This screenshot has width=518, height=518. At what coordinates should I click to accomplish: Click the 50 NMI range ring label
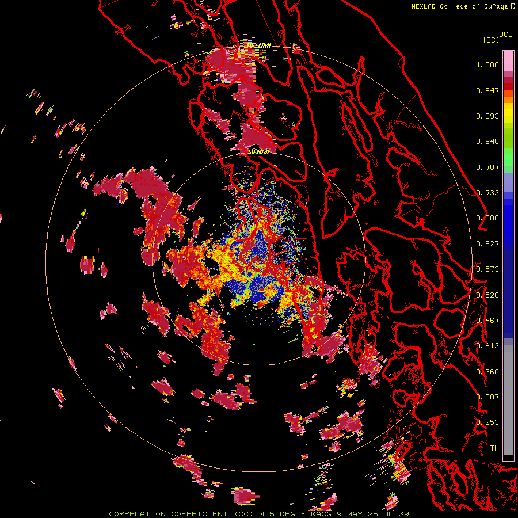(x=258, y=152)
